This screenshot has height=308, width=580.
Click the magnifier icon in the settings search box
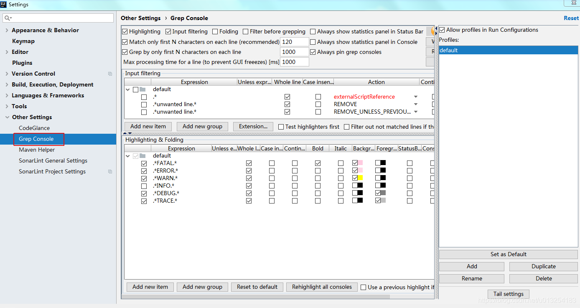[8, 18]
